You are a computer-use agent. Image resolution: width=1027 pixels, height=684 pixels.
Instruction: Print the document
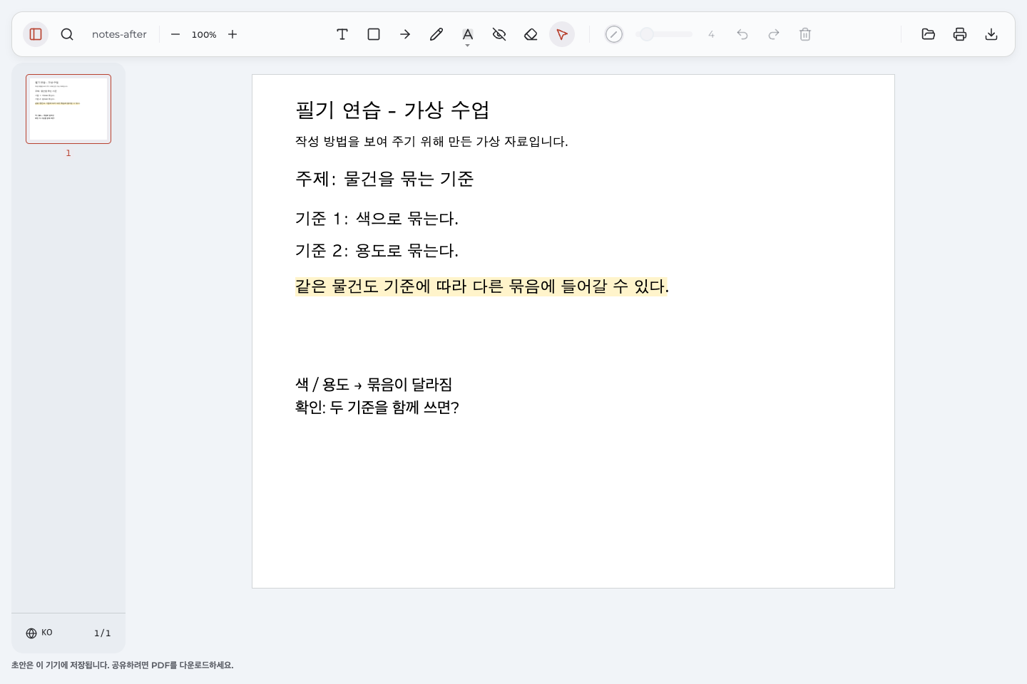point(960,34)
